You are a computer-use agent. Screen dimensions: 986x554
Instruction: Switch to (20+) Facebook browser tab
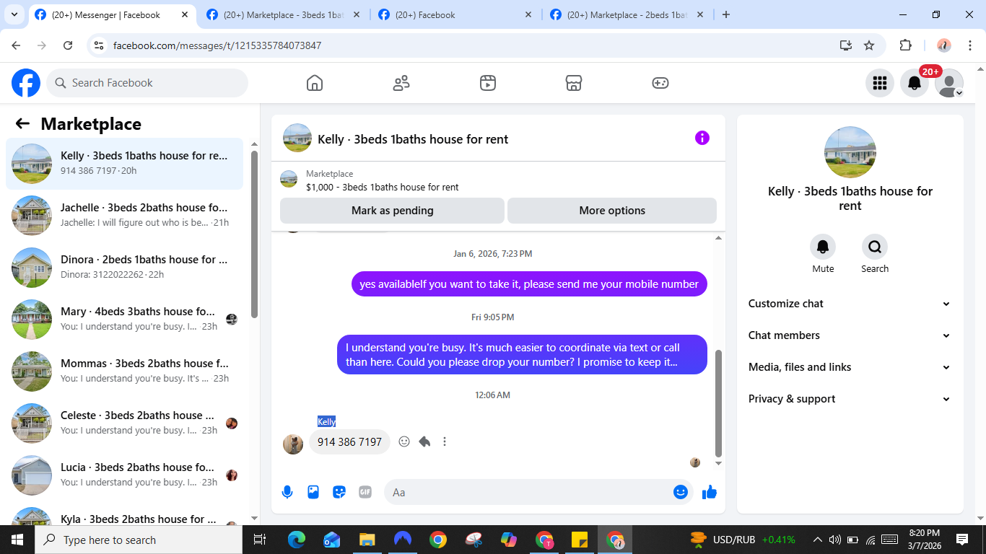(454, 14)
